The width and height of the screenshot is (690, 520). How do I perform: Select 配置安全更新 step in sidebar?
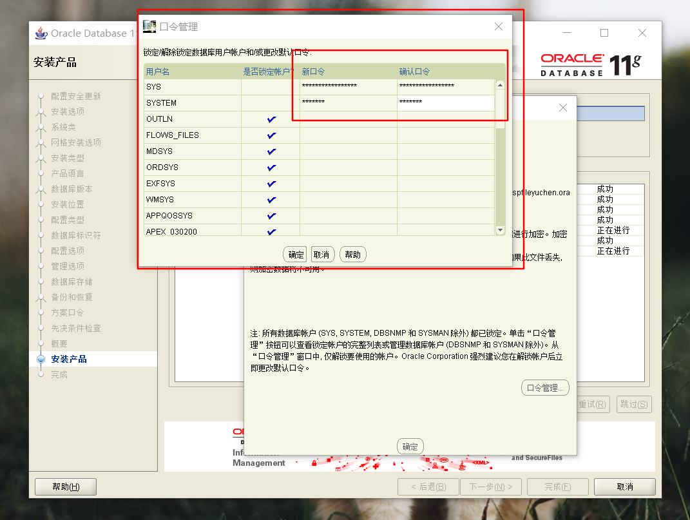click(x=75, y=96)
